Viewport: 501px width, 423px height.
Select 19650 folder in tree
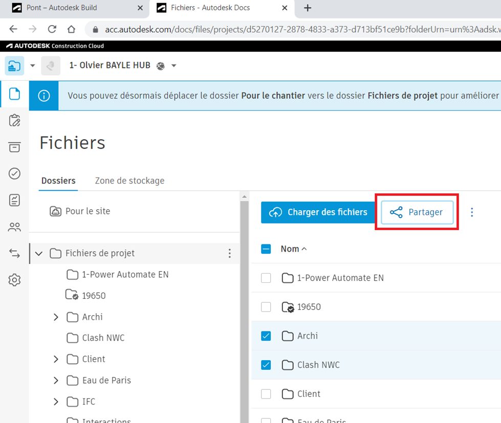click(94, 296)
